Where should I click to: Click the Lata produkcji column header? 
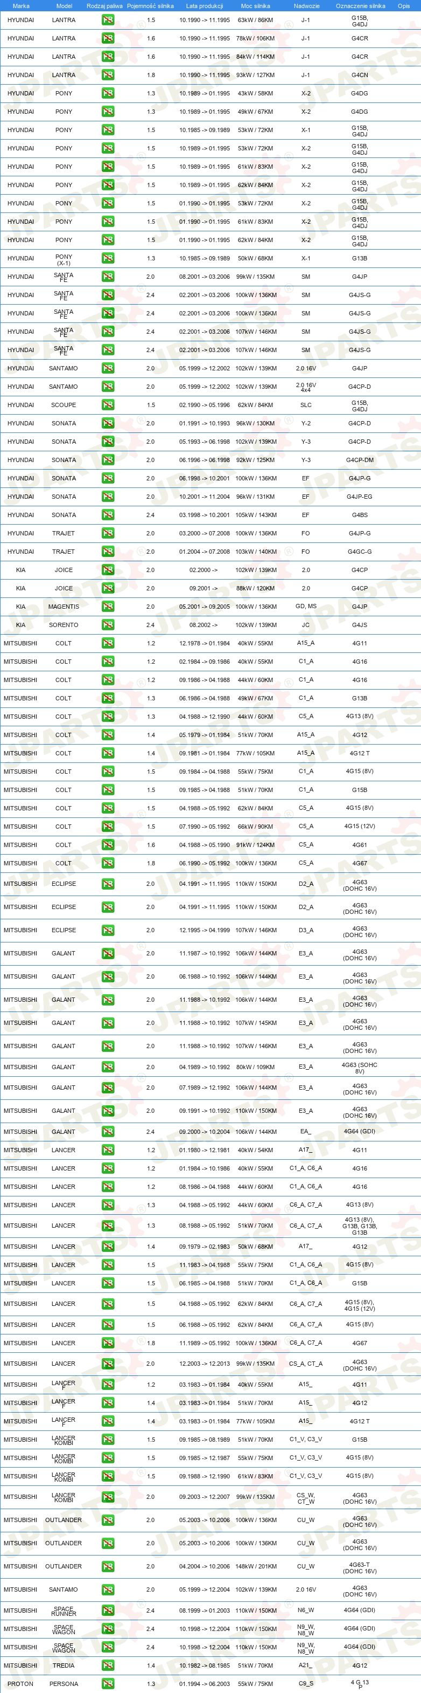pos(205,6)
